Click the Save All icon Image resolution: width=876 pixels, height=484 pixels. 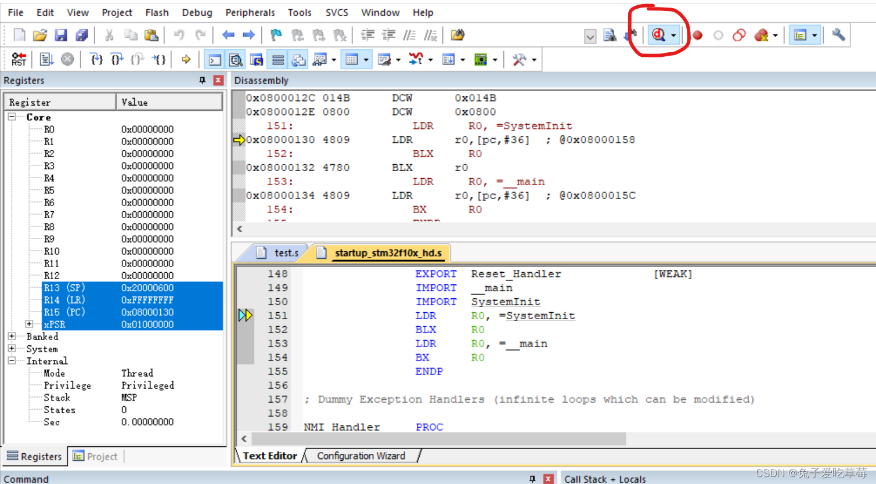click(x=82, y=35)
